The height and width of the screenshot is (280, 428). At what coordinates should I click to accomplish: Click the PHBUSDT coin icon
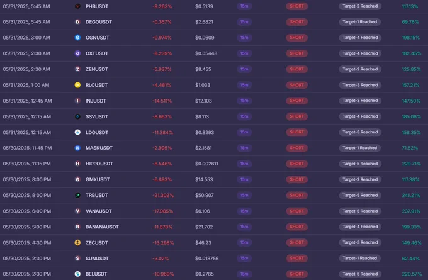click(x=77, y=6)
